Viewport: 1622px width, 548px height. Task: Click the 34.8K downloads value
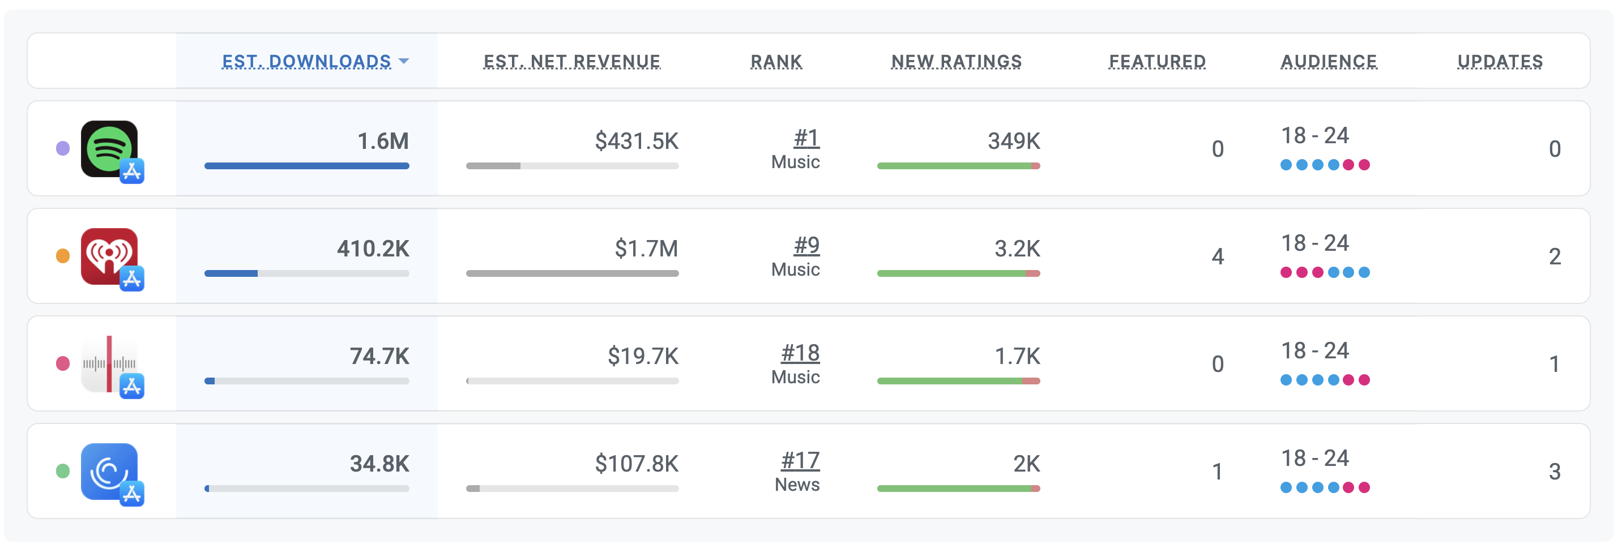(x=379, y=464)
